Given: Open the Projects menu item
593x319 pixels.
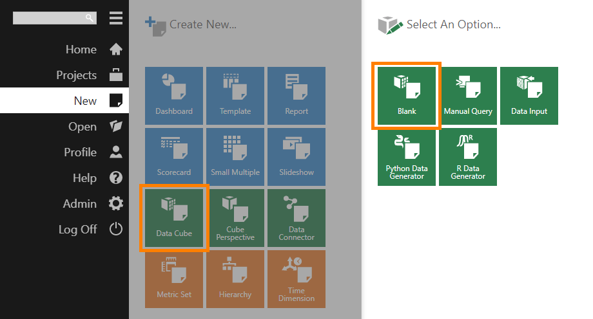Looking at the screenshot, I should click(77, 75).
